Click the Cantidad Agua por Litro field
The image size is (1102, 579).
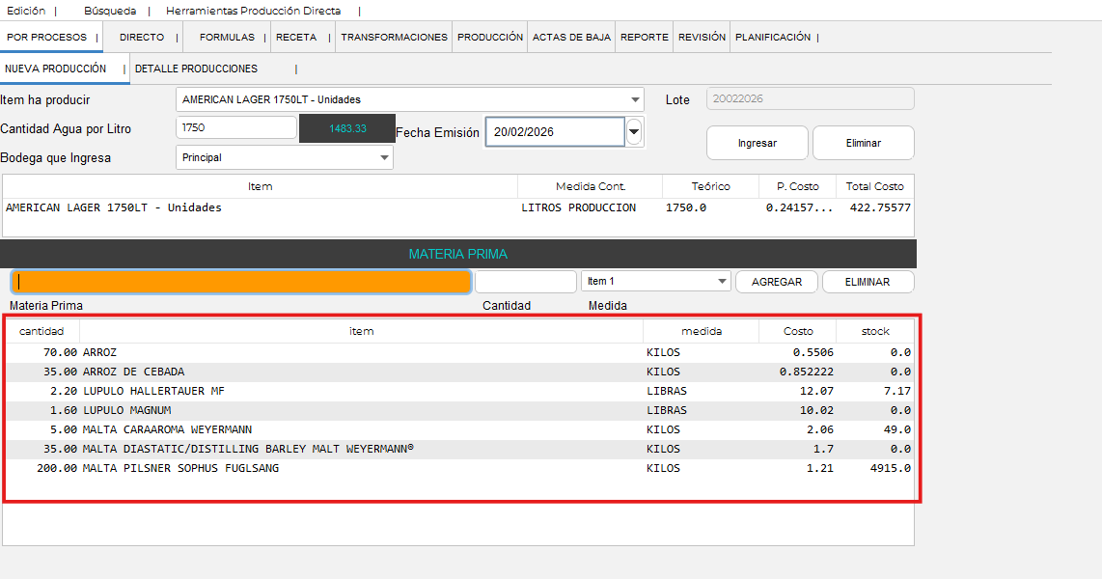[x=236, y=128]
